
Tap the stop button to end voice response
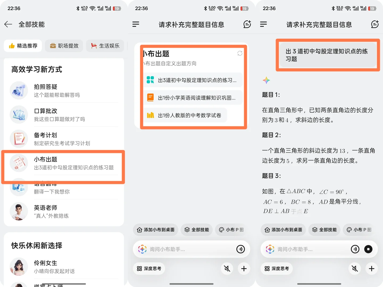(x=368, y=249)
